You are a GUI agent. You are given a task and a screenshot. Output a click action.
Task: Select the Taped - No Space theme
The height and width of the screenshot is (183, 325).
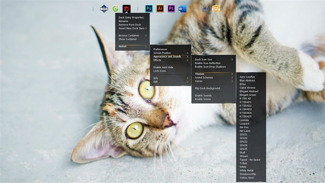point(251,160)
